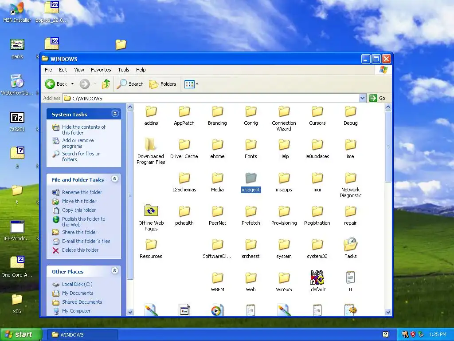Select the Downloaded Program Files folder
Viewport: 454px width, 341px height.
(151, 151)
